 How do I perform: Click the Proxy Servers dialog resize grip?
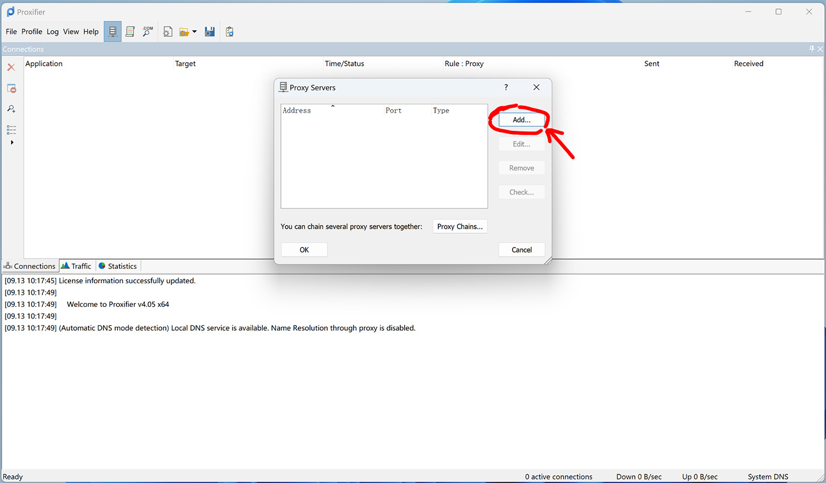point(548,261)
